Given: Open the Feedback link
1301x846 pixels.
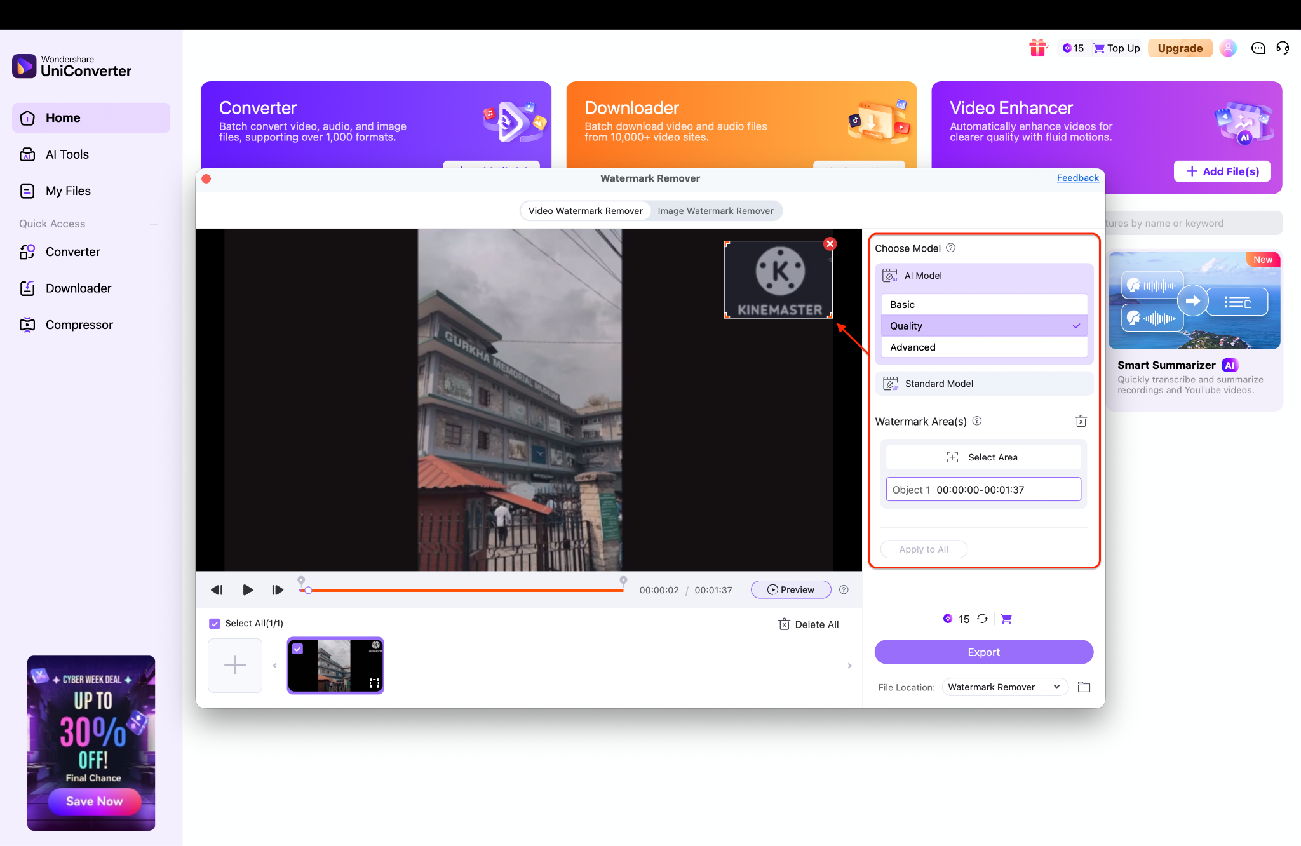Looking at the screenshot, I should (x=1077, y=178).
